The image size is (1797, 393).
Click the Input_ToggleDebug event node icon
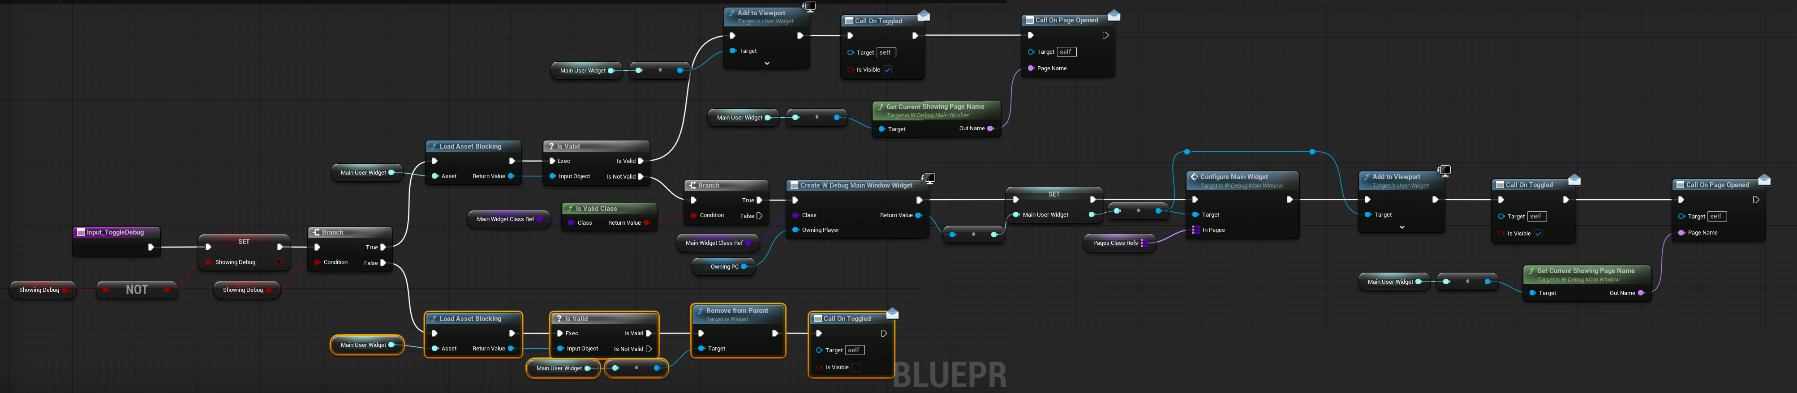point(81,233)
